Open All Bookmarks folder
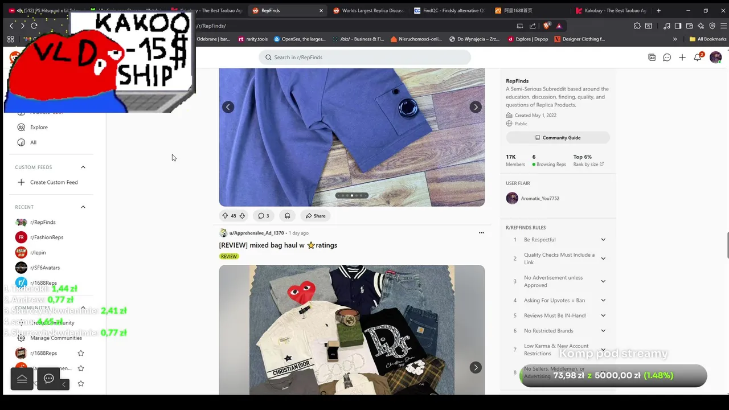729x410 pixels. (708, 39)
